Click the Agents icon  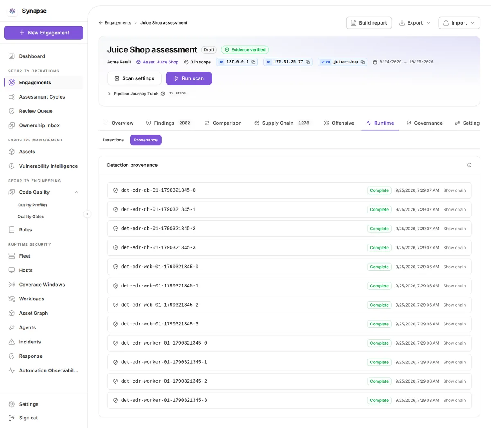pos(11,327)
